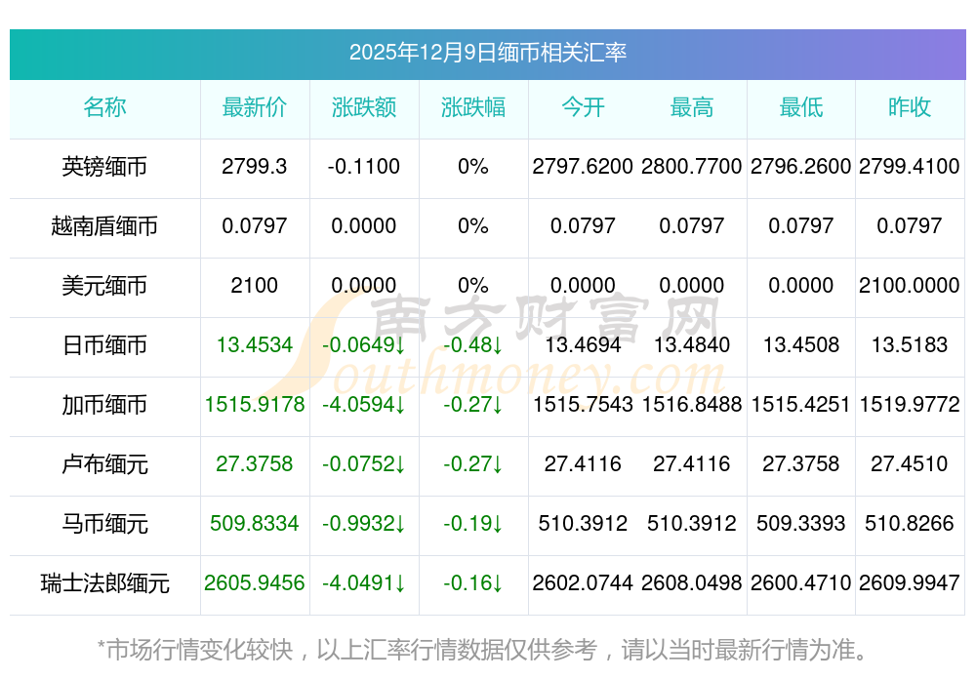Click the 2025年12月9日缅币相关汇率 title bar
The height and width of the screenshot is (680, 976).
tap(488, 53)
